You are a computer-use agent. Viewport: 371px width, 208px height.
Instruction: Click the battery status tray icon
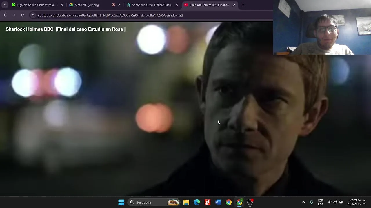coord(341,202)
